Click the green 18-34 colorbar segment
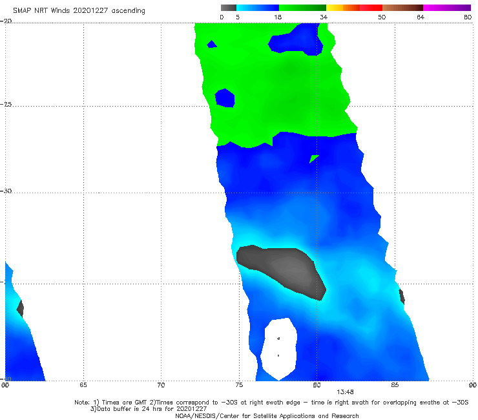The image size is (478, 420). (x=302, y=8)
